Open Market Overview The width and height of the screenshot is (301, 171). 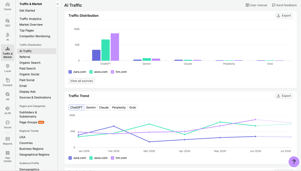point(31,25)
